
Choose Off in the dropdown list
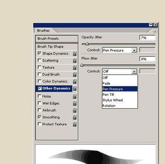[120, 78]
